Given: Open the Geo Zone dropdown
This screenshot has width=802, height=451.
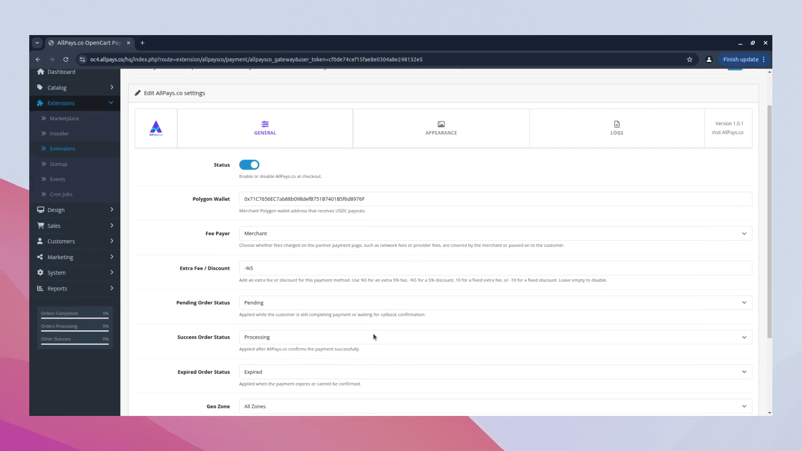Looking at the screenshot, I should point(495,406).
